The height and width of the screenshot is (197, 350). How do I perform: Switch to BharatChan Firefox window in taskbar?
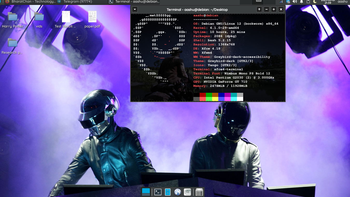[x=30, y=2]
